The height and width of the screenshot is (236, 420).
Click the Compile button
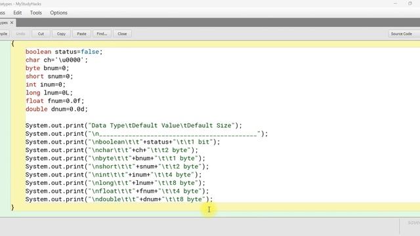point(4,33)
